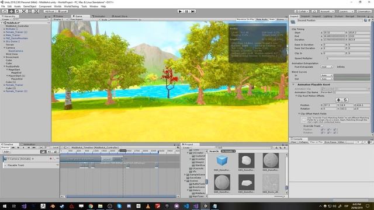
Task: Open the Component menu
Action: [45, 6]
